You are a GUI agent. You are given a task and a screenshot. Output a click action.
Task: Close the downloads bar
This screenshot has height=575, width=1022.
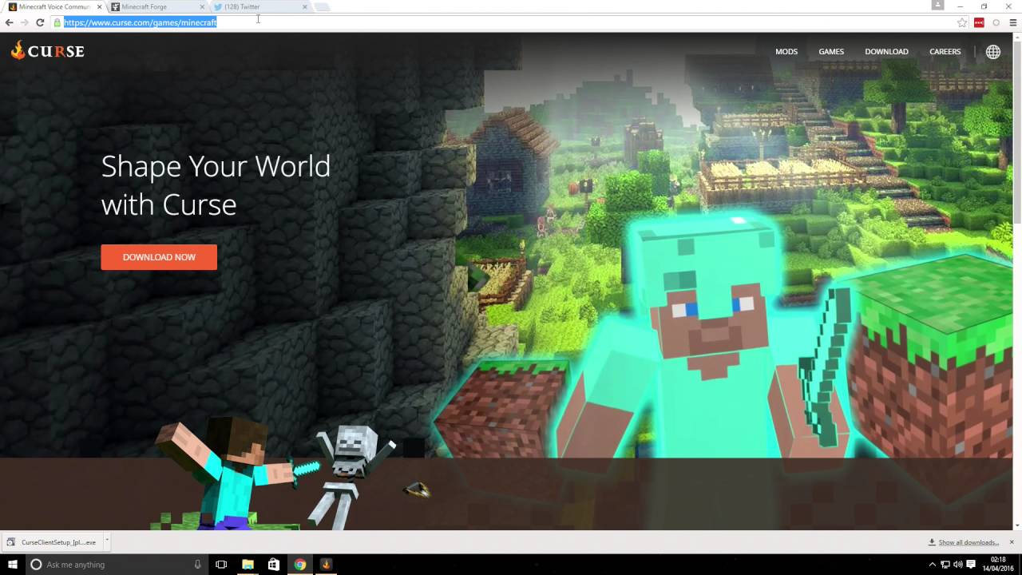1012,542
